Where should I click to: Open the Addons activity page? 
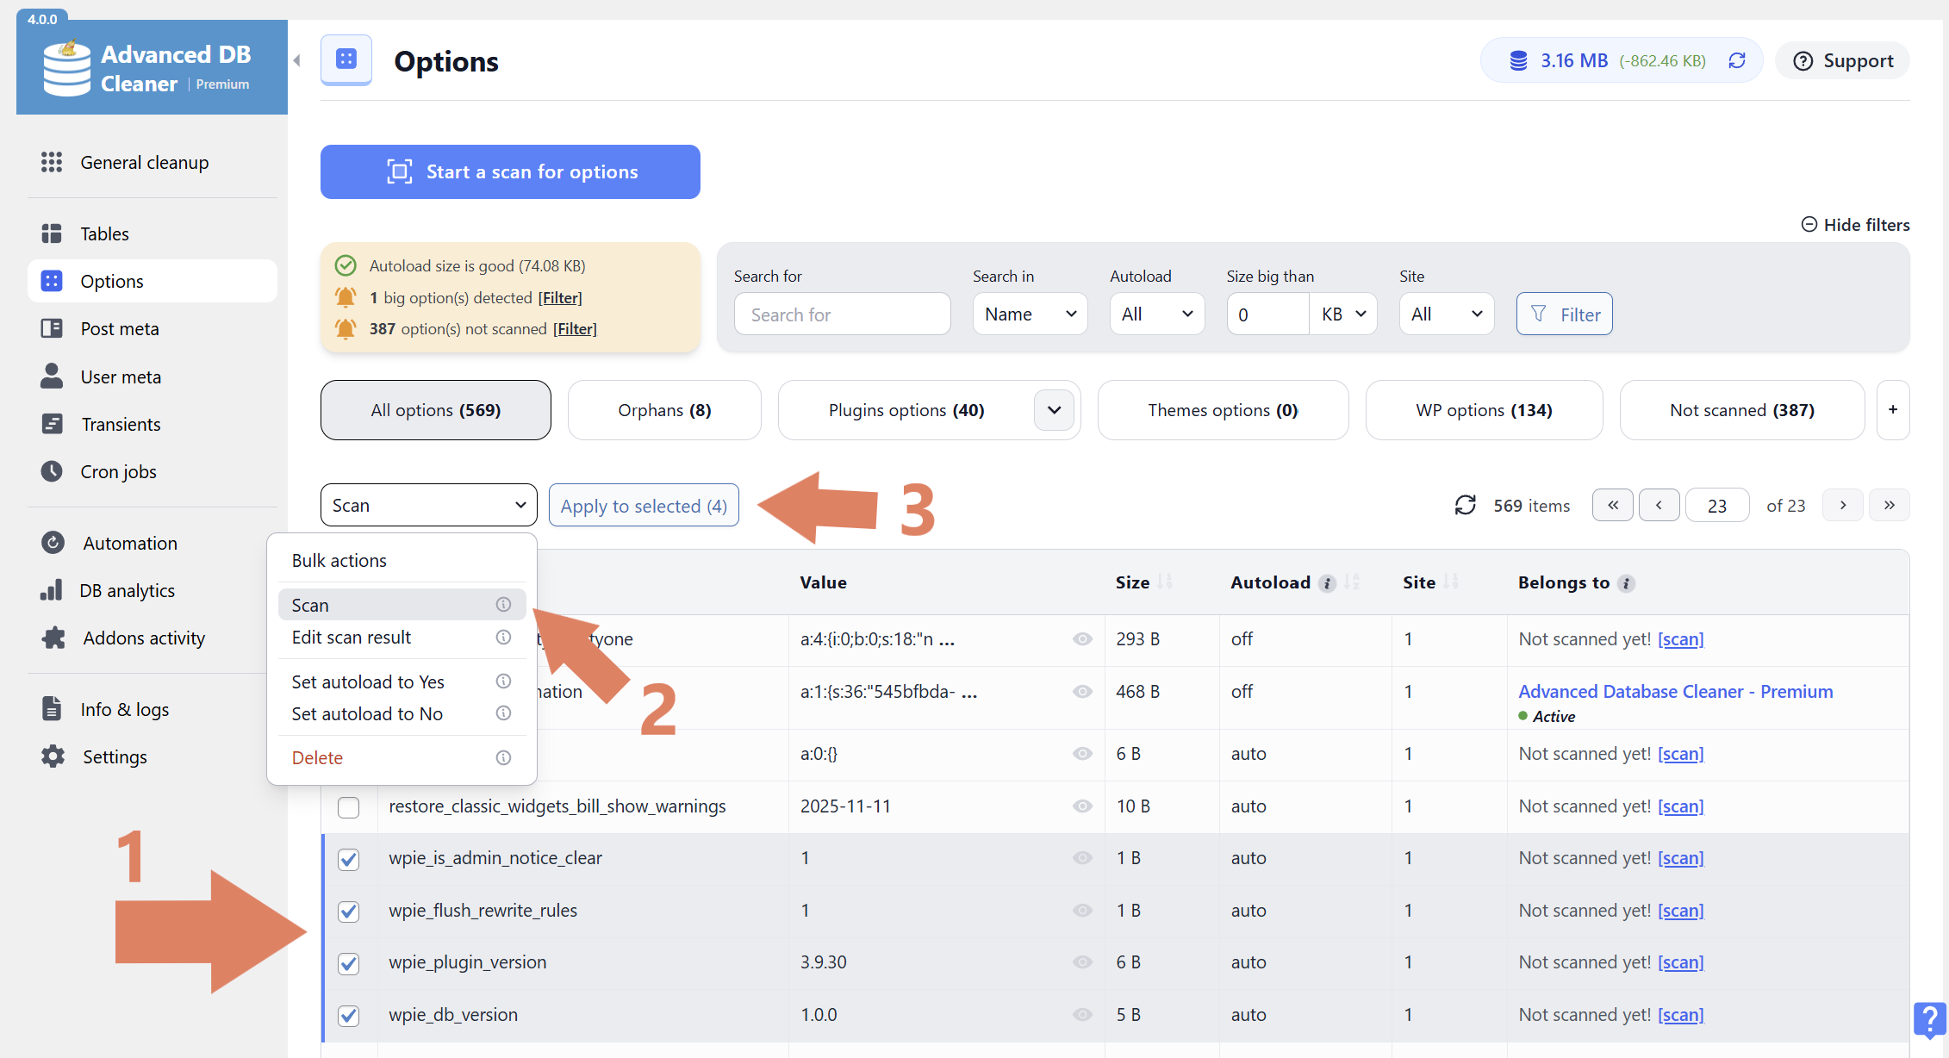coord(143,638)
